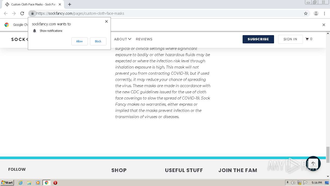Image resolution: width=330 pixels, height=186 pixels.
Task: Expand the ABOUT dropdown menu
Action: 123,39
